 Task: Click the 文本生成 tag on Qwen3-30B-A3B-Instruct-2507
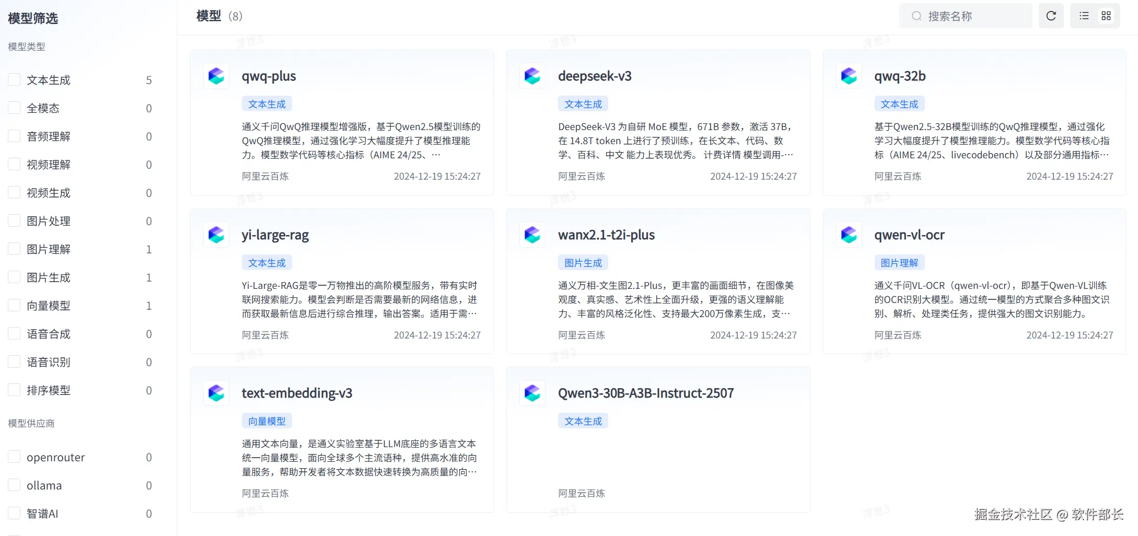pos(583,421)
